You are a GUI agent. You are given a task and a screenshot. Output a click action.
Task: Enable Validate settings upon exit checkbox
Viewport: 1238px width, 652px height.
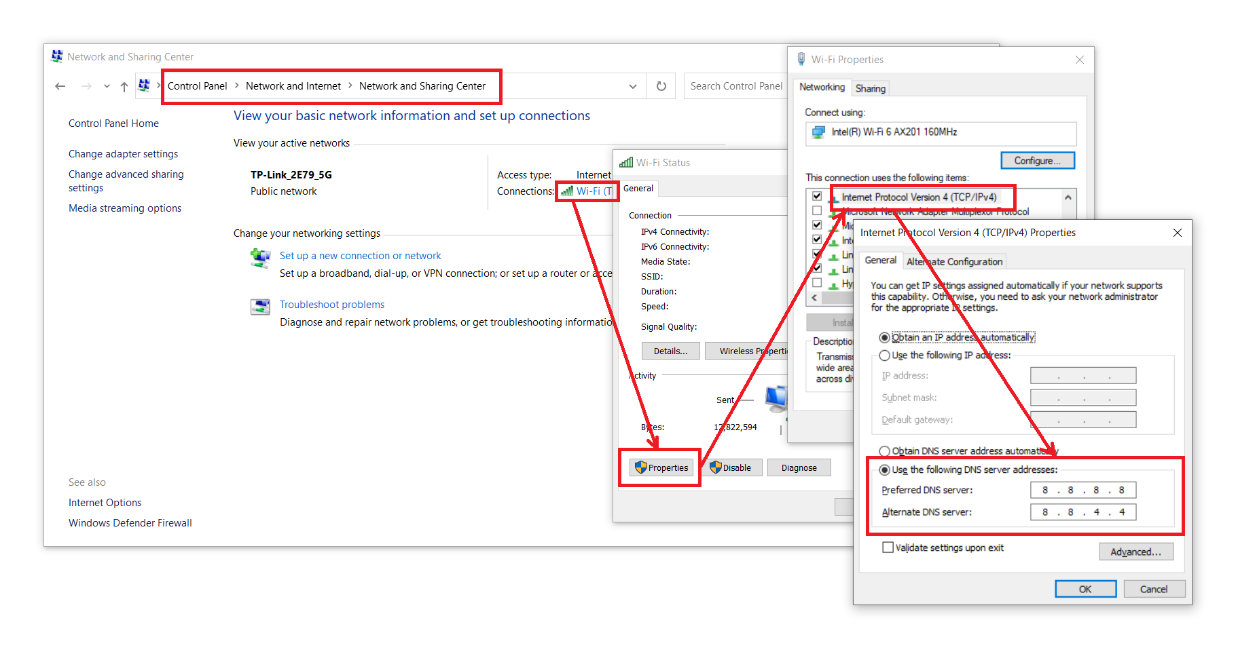coord(888,548)
